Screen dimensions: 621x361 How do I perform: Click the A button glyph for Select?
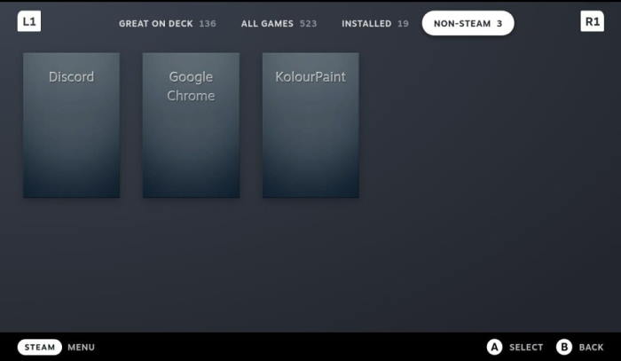pos(494,347)
